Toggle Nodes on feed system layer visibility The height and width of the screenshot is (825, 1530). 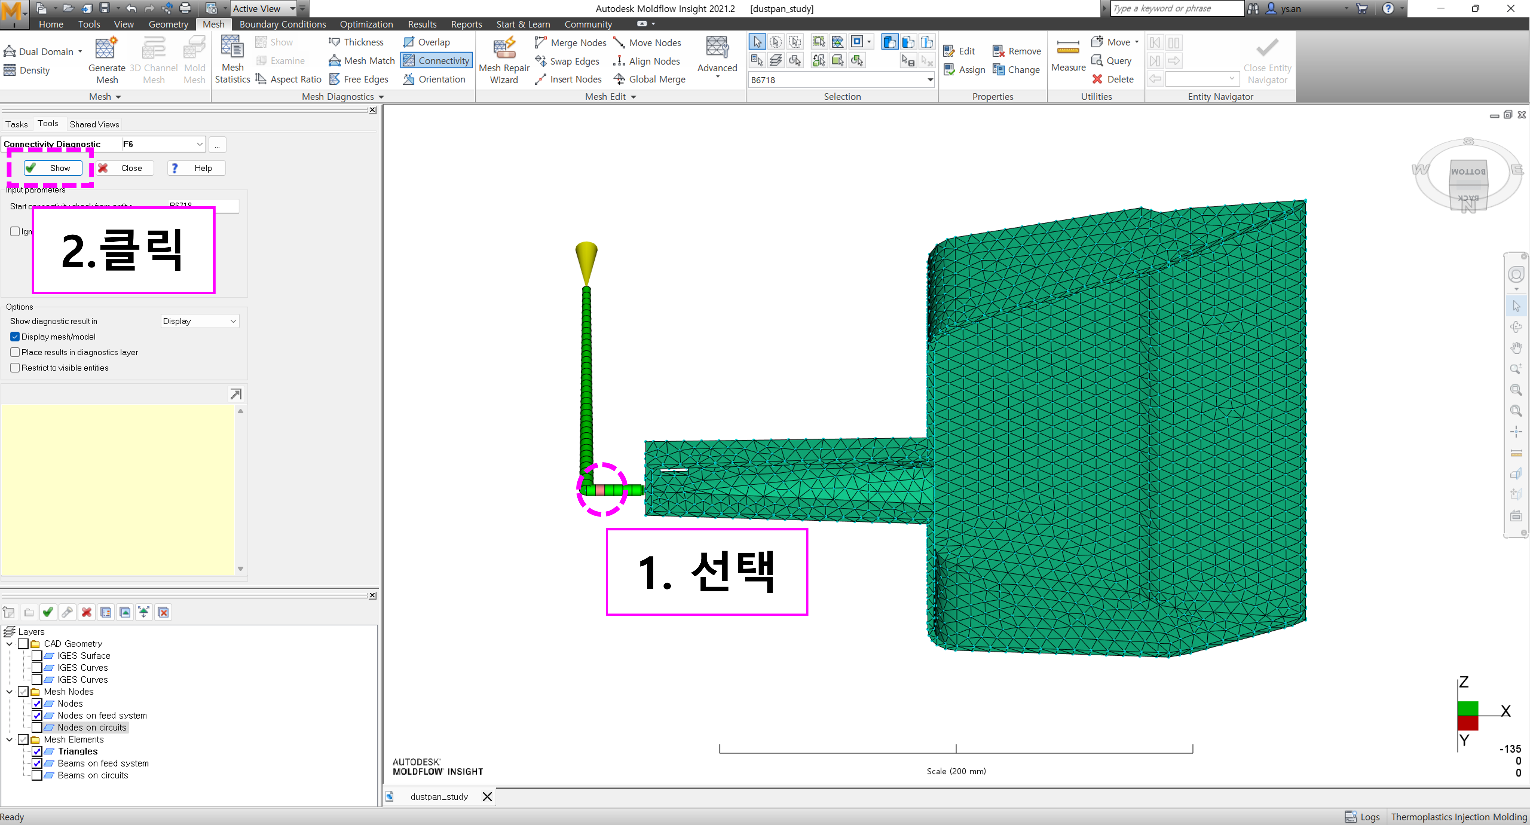point(37,715)
